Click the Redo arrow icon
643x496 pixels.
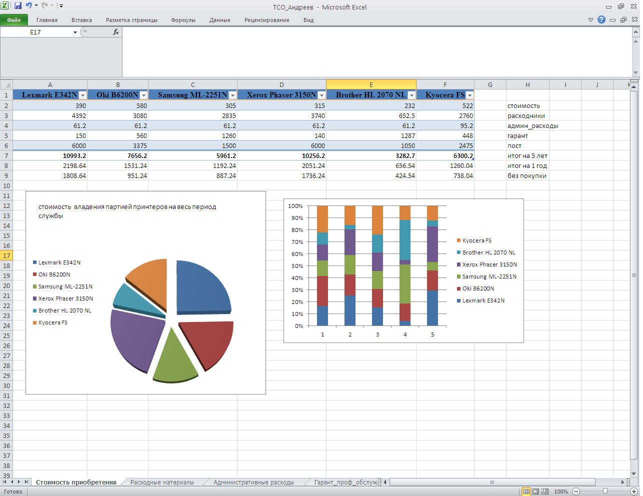pyautogui.click(x=44, y=5)
